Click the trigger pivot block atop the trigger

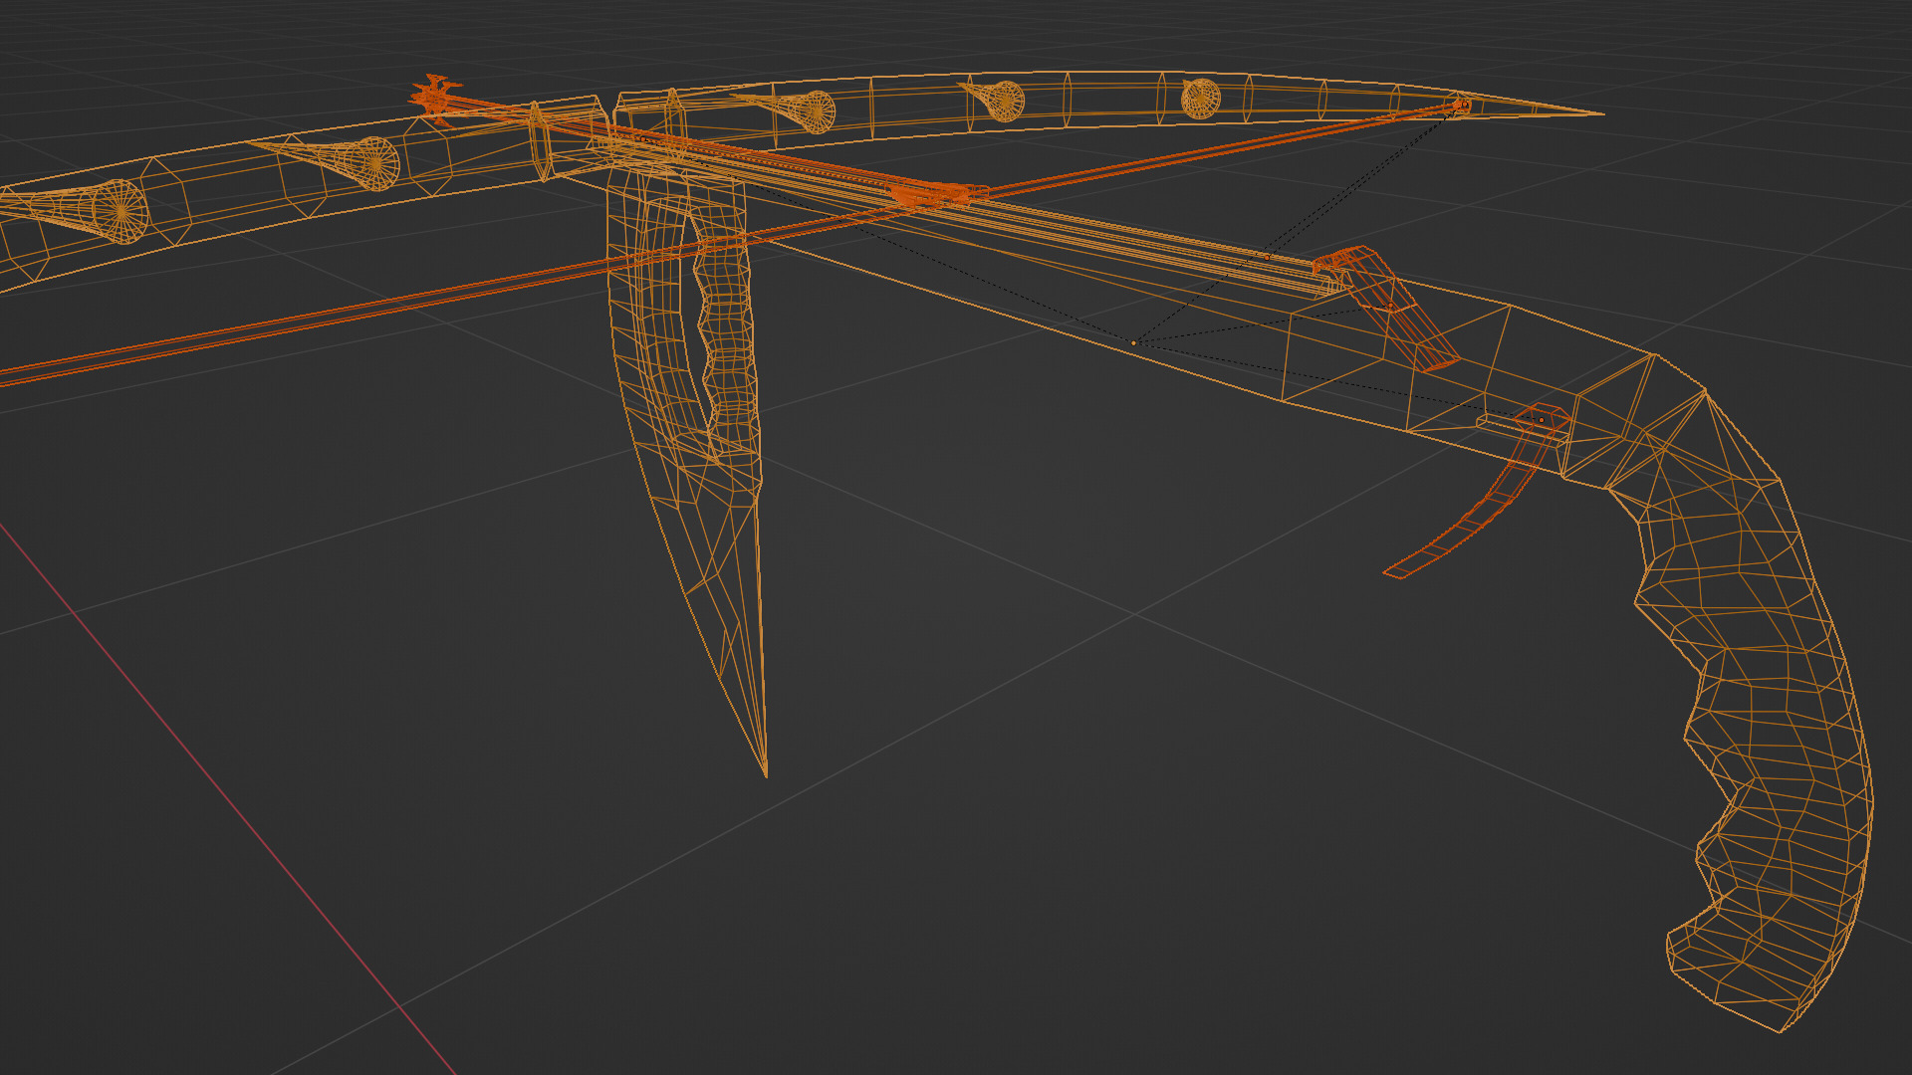point(1542,420)
